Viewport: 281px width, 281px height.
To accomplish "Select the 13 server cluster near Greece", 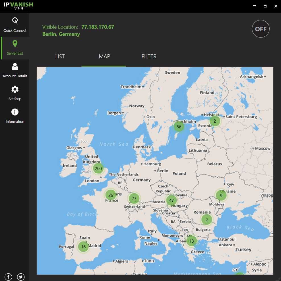I will coord(192,241).
